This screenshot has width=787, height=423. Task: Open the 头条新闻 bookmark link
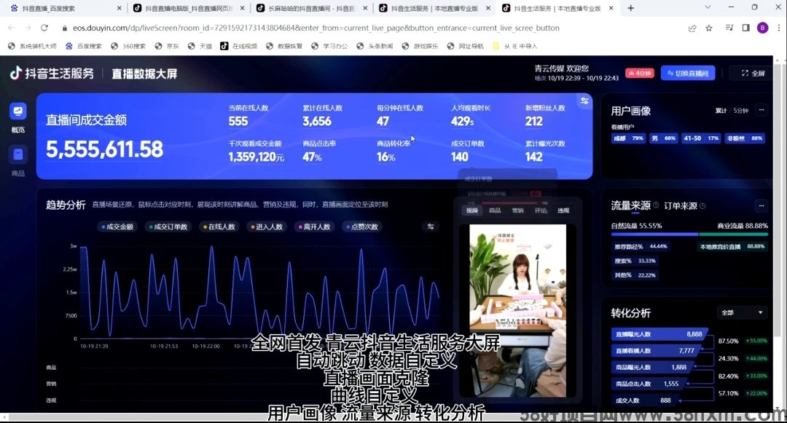click(375, 46)
